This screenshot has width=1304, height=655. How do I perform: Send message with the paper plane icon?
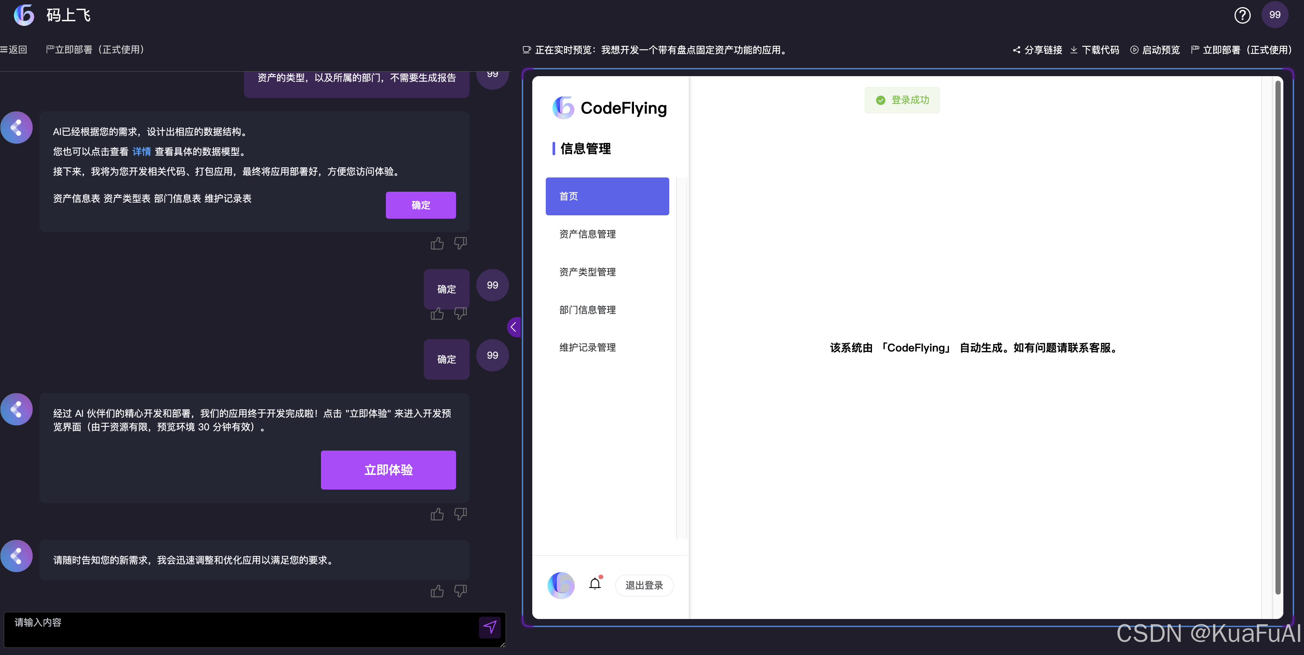(489, 627)
